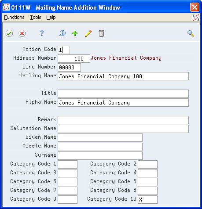Click the Salutation Name field
Image resolution: width=202 pixels, height=209 pixels.
coord(123,129)
